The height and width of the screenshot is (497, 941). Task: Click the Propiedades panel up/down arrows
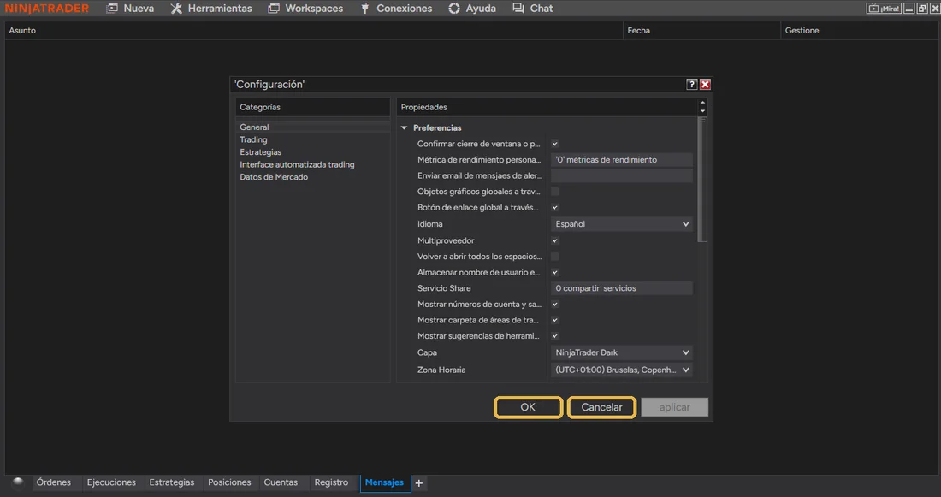pos(702,107)
